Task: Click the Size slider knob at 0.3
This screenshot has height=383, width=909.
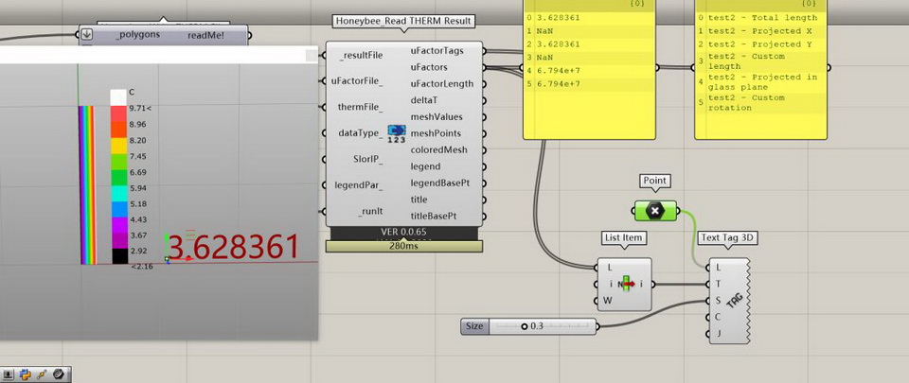Action: [x=525, y=327]
